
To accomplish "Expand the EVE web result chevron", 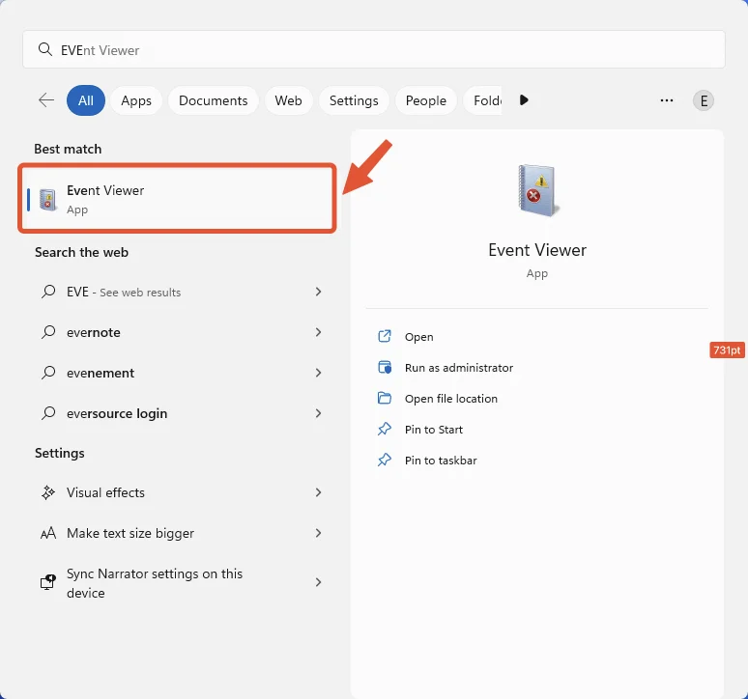I will coord(318,292).
